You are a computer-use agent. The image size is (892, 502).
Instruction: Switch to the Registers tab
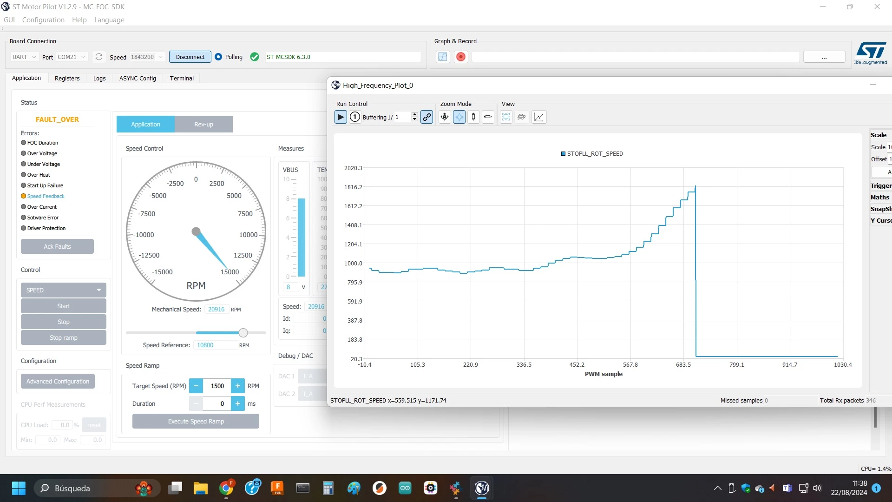coord(67,78)
